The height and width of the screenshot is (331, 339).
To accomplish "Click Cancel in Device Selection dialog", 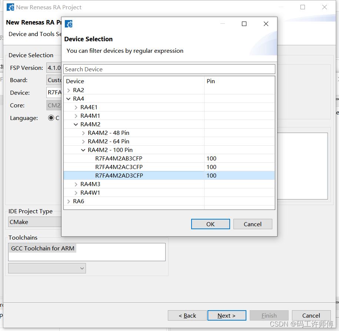I will [x=253, y=224].
